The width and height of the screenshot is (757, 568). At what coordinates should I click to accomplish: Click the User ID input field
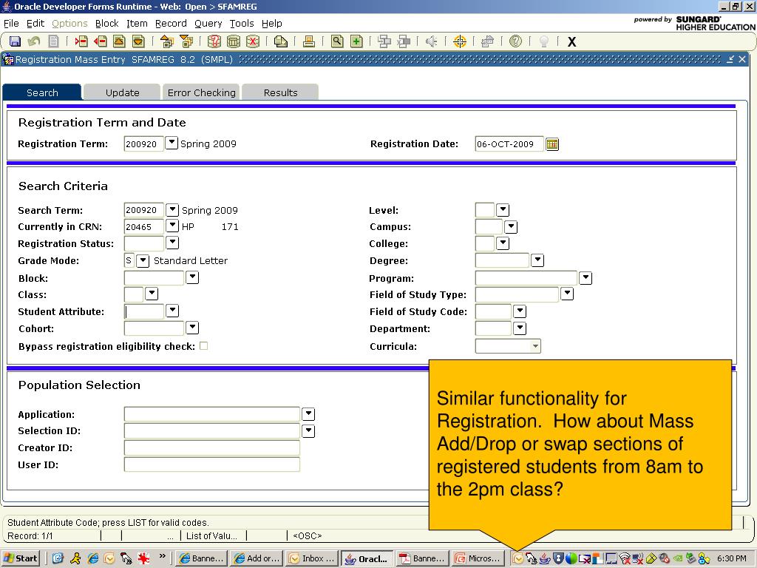tap(212, 464)
